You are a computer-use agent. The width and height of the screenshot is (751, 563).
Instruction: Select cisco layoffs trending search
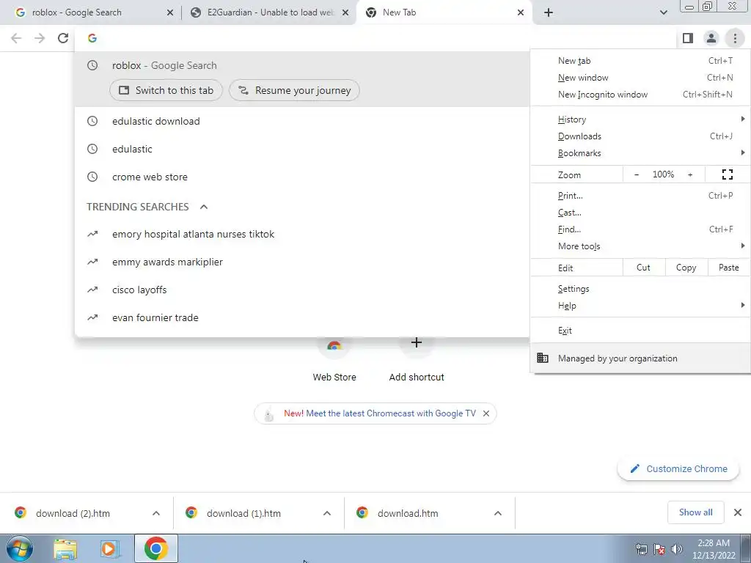302,290
